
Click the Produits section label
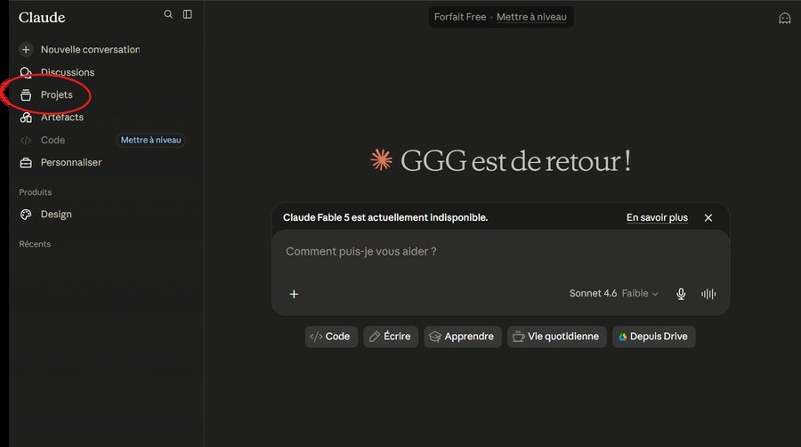click(x=36, y=192)
